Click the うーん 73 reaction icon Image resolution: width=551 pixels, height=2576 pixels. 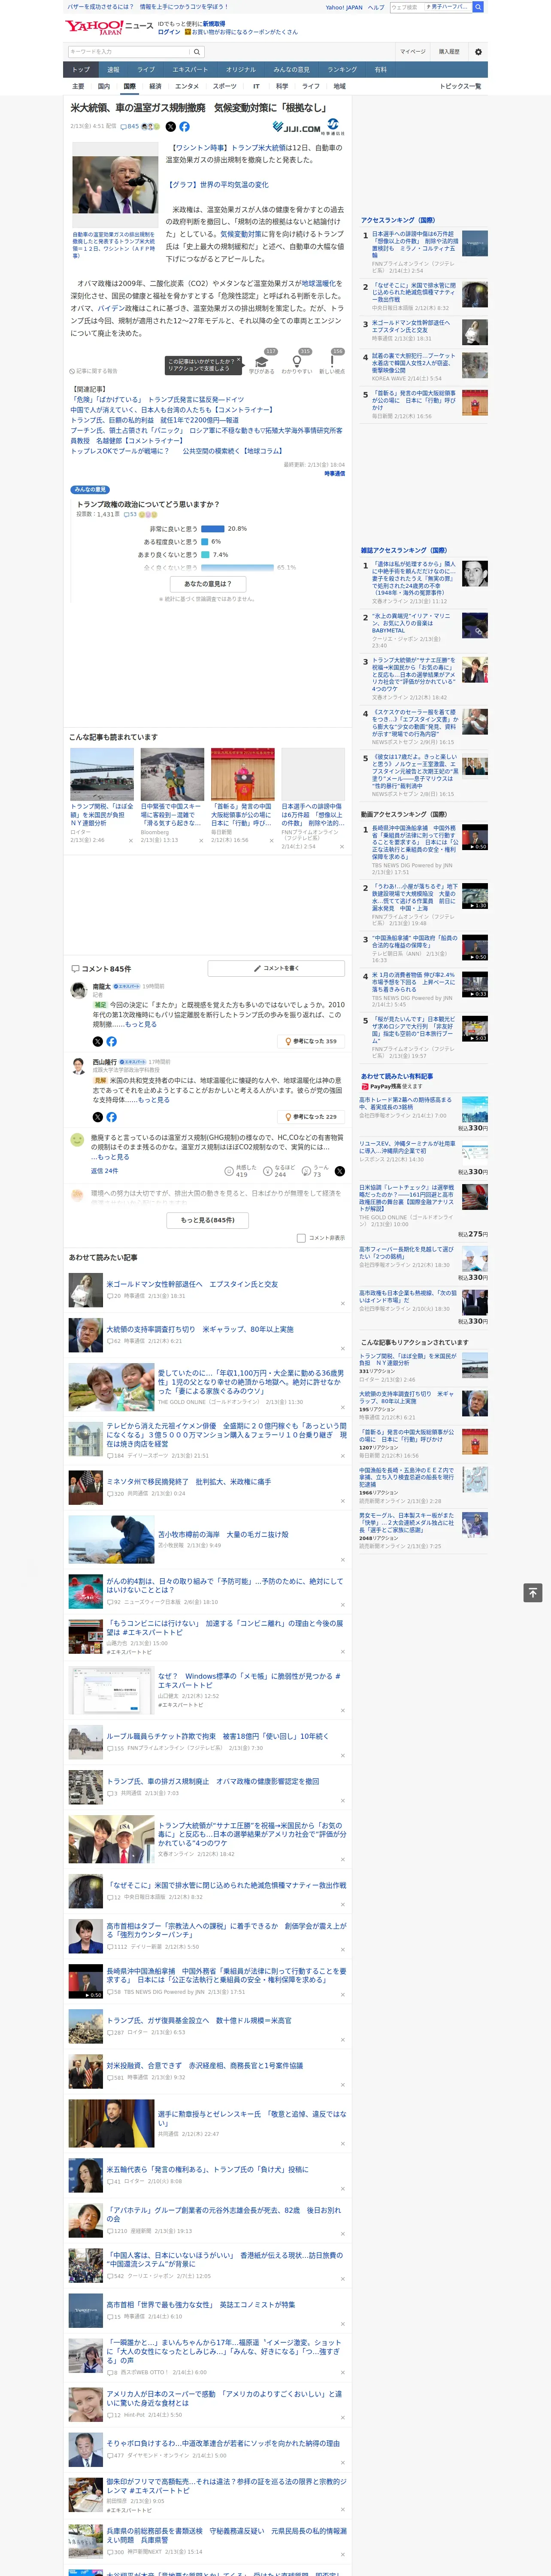307,1170
